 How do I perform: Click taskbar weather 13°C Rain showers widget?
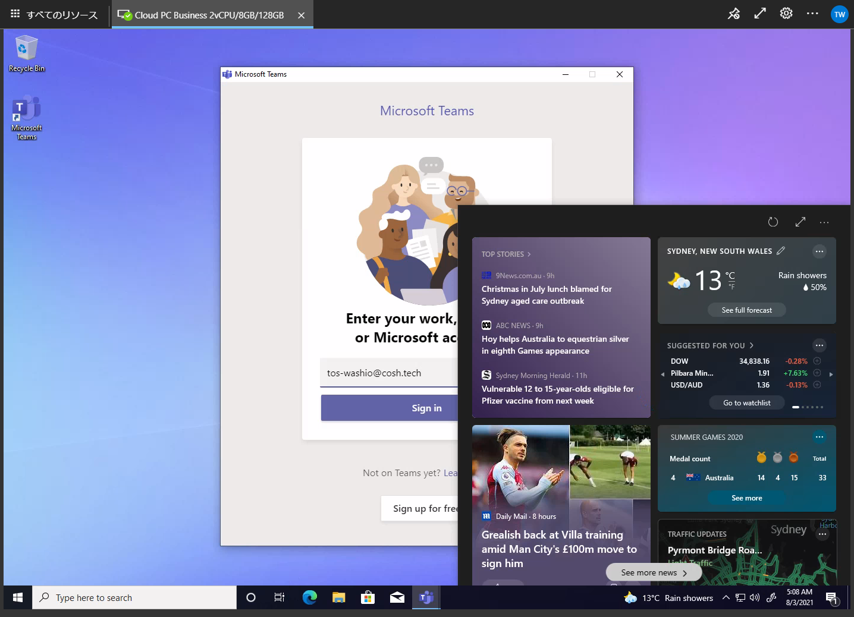click(x=668, y=597)
